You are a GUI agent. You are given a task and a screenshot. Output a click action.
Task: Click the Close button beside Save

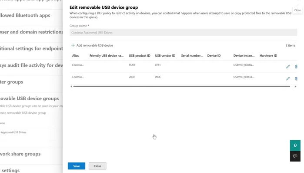[97, 166]
